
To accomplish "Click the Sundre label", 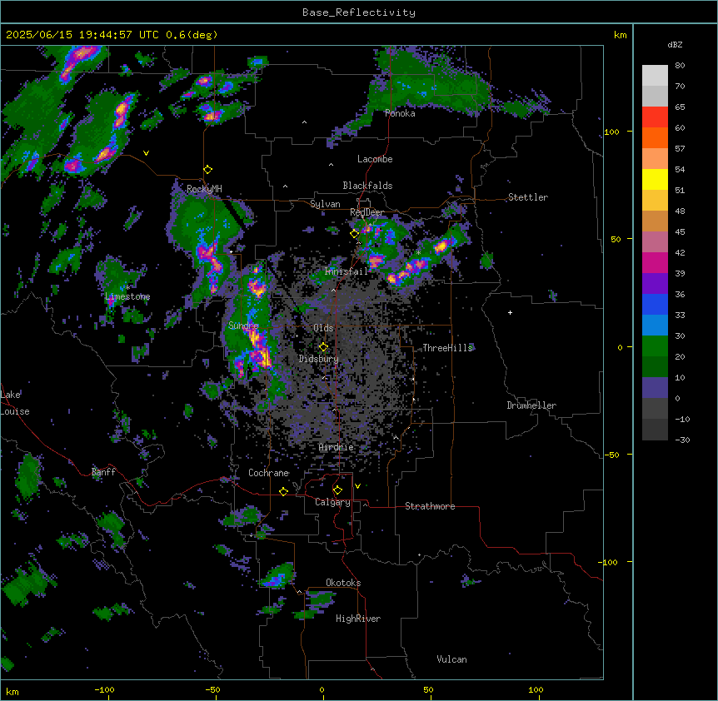I will point(243,326).
